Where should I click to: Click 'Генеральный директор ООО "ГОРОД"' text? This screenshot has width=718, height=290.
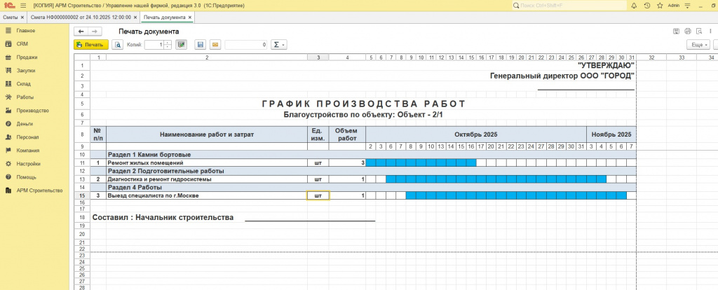pyautogui.click(x=562, y=76)
